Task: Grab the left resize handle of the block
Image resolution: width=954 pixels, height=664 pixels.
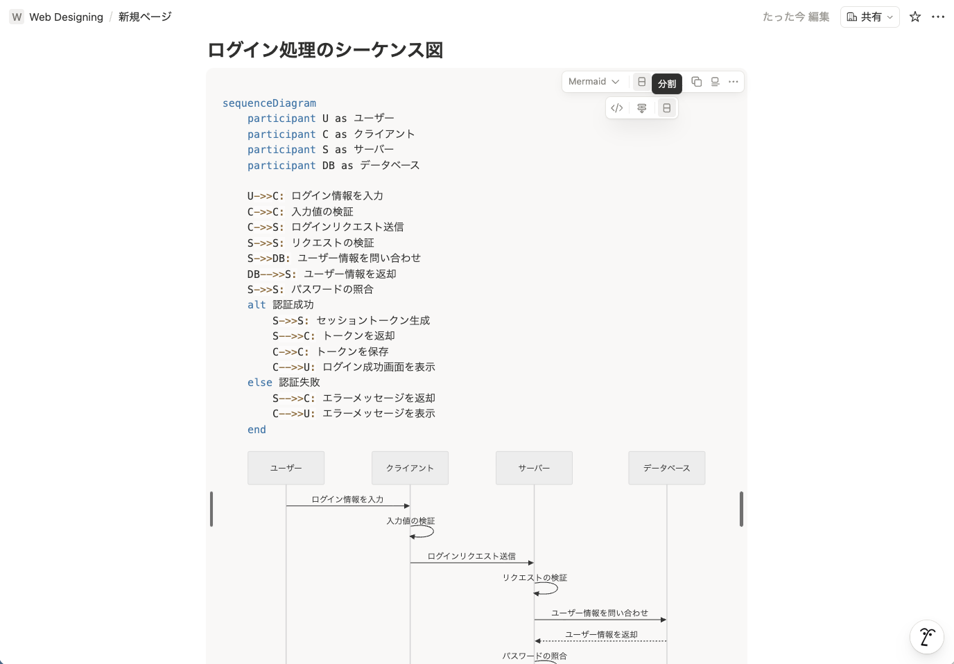Action: click(x=211, y=509)
